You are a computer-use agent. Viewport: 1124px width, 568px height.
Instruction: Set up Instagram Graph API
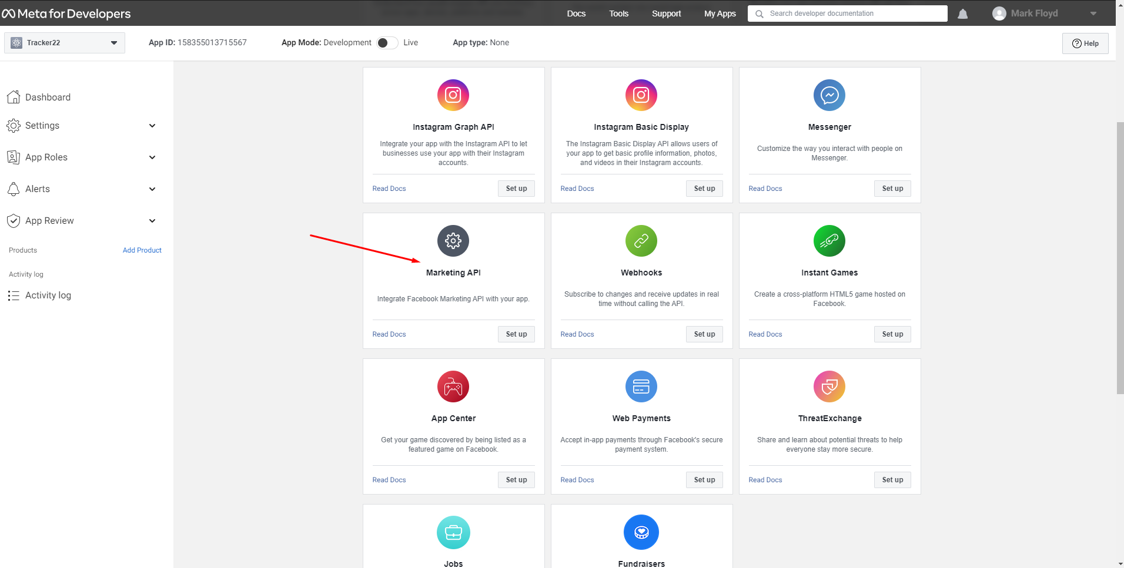[516, 189]
